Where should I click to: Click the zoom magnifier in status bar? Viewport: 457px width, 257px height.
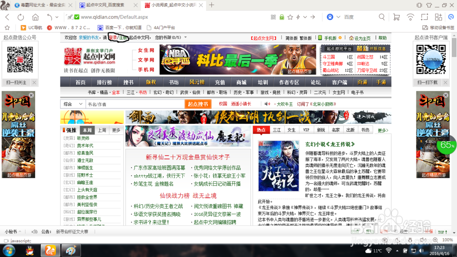(435, 240)
